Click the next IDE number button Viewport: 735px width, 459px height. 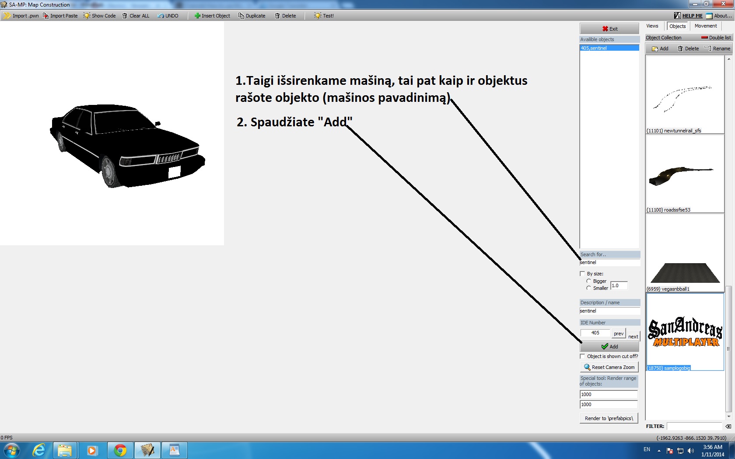(633, 336)
